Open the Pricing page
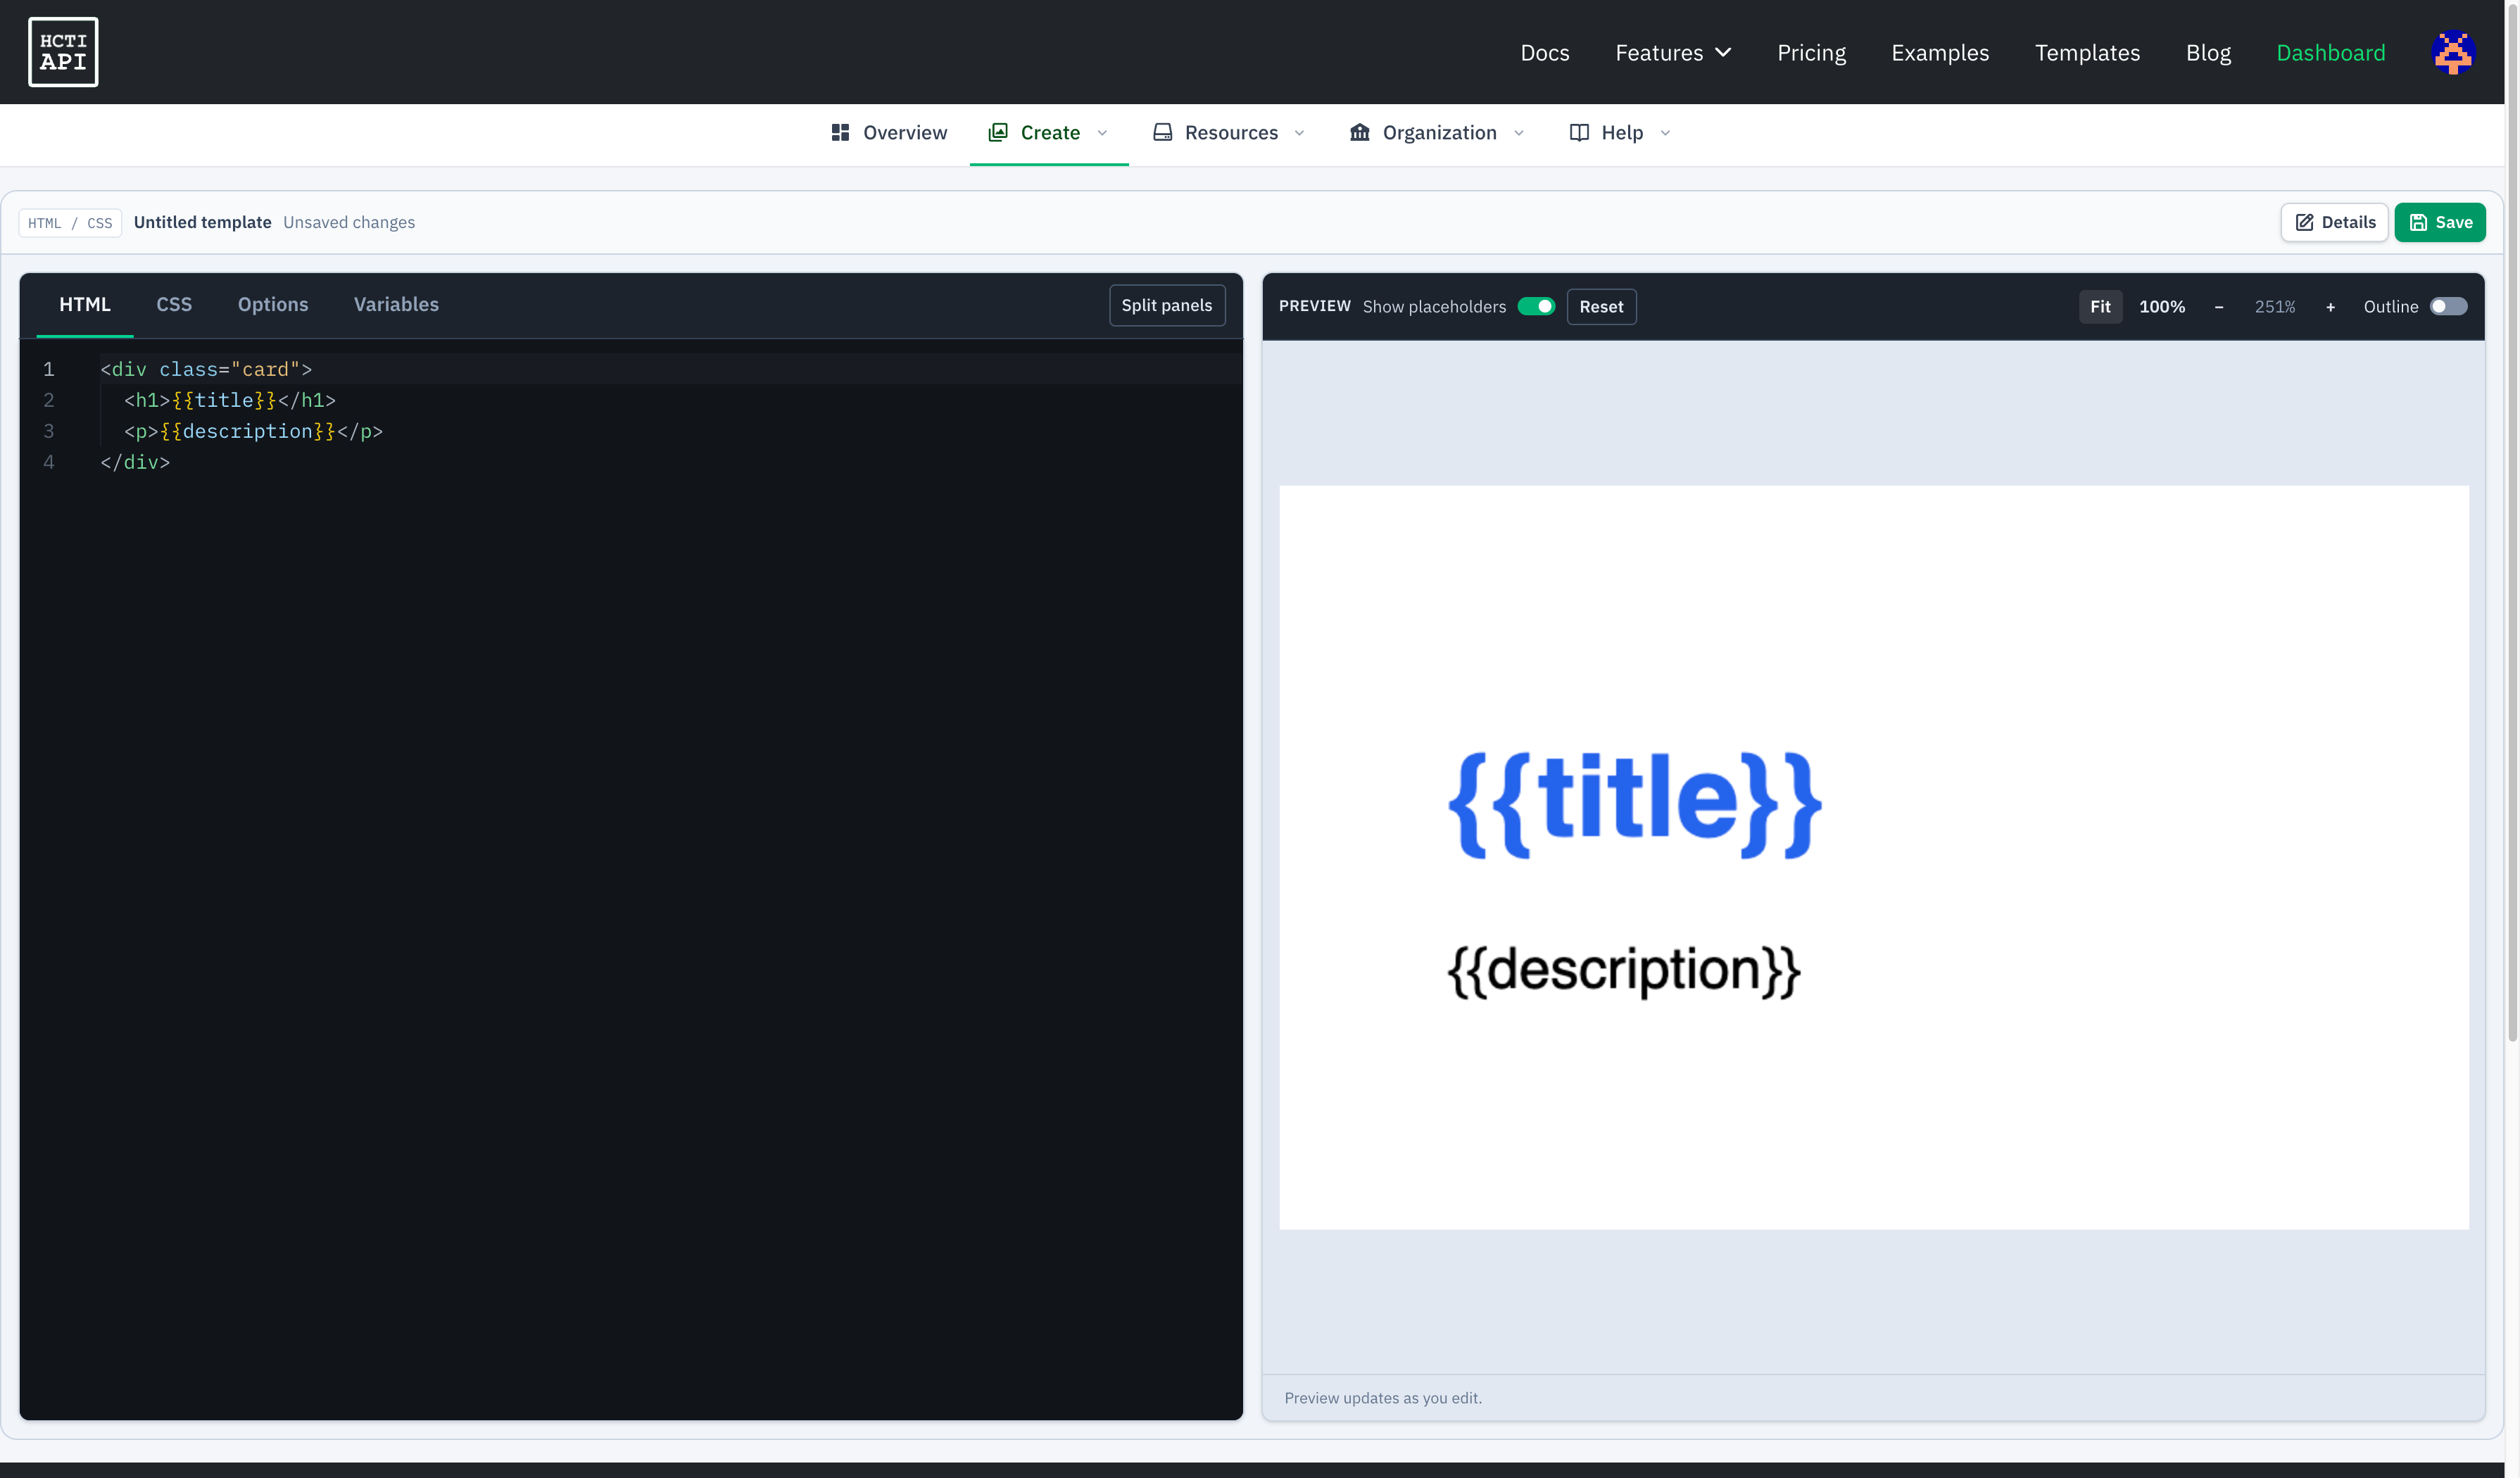This screenshot has height=1478, width=2520. click(x=1811, y=52)
